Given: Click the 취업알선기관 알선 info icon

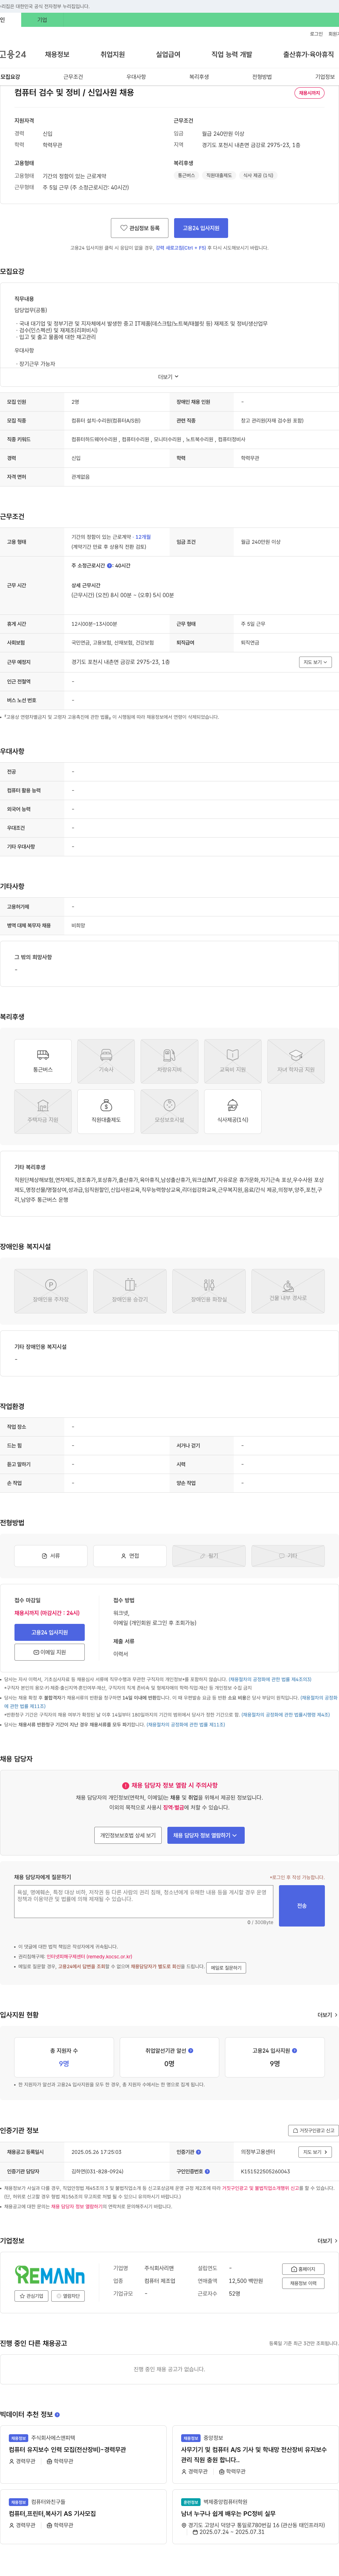Looking at the screenshot, I should 191,2050.
